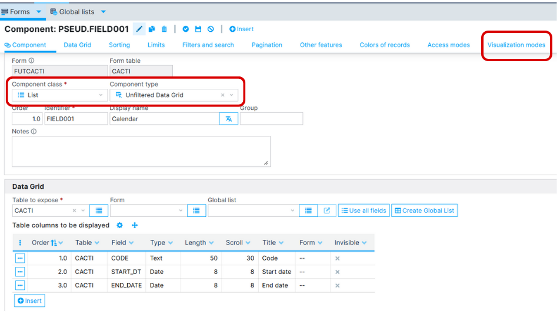Click the copy component icon
The image size is (560, 314).
pyautogui.click(x=152, y=29)
